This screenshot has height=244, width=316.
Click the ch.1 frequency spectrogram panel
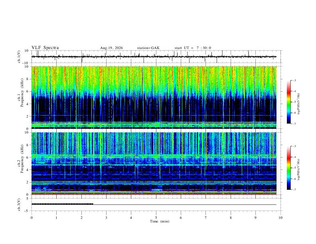(154, 97)
